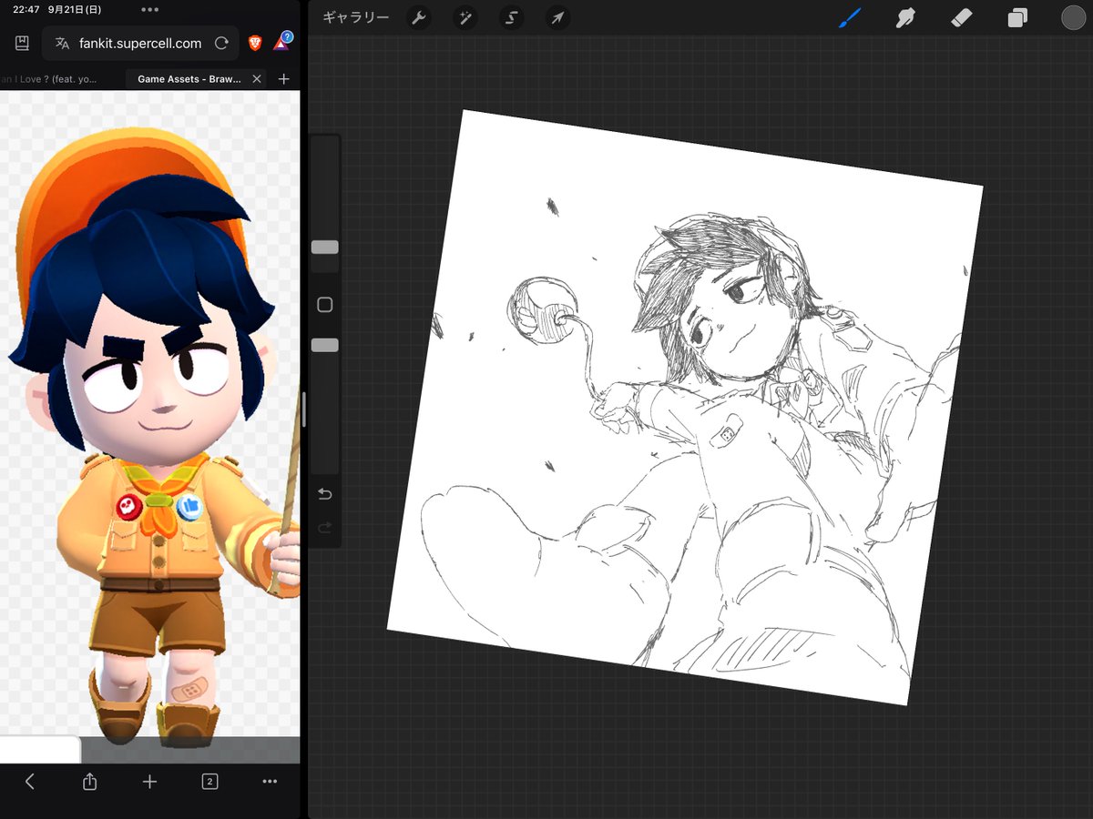This screenshot has width=1093, height=819.
Task: Go back in the browser
Action: coord(30,782)
